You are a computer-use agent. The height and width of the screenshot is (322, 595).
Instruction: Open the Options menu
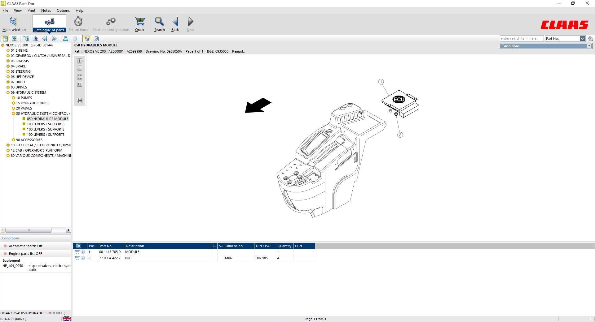click(63, 10)
